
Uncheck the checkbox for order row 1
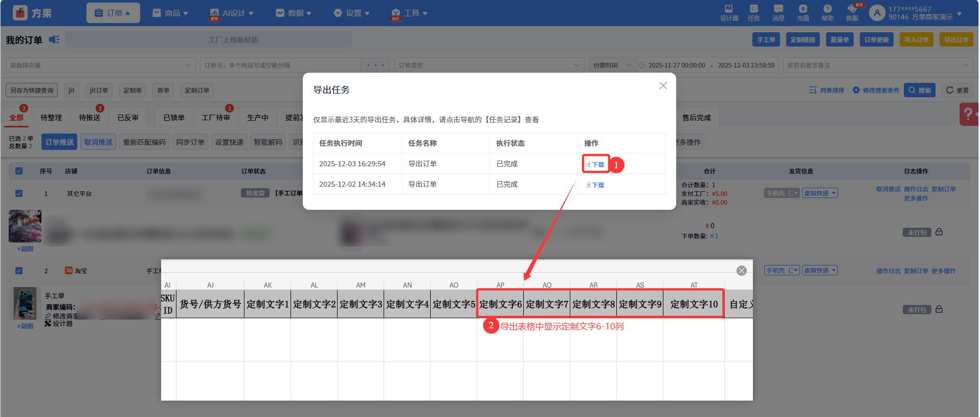pos(19,193)
